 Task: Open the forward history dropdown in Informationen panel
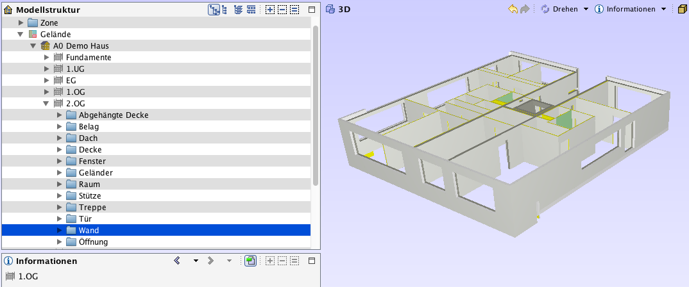coord(229,261)
